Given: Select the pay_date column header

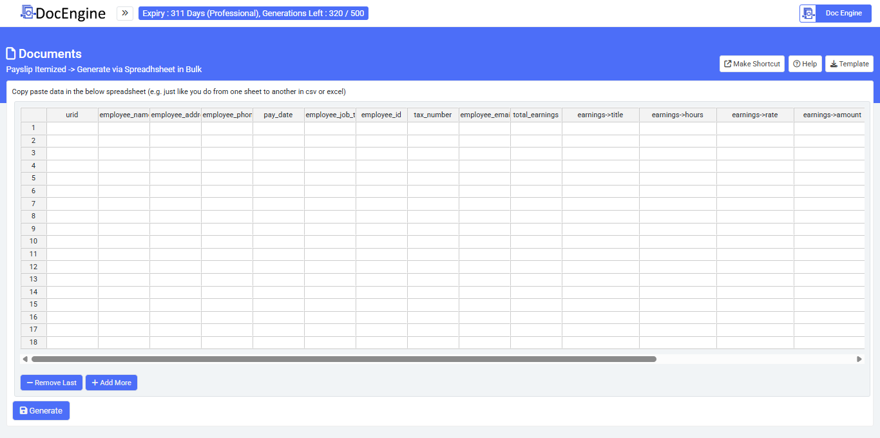Looking at the screenshot, I should pos(278,115).
